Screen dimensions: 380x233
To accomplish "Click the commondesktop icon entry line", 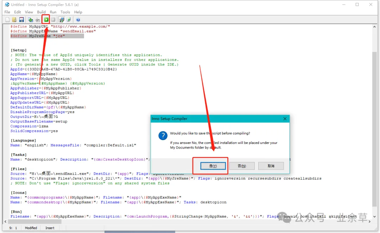I will click(x=118, y=202).
